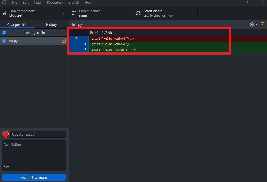Image resolution: width=267 pixels, height=182 pixels.
Task: Open the diff settings gear dropdown
Action: [x=254, y=24]
